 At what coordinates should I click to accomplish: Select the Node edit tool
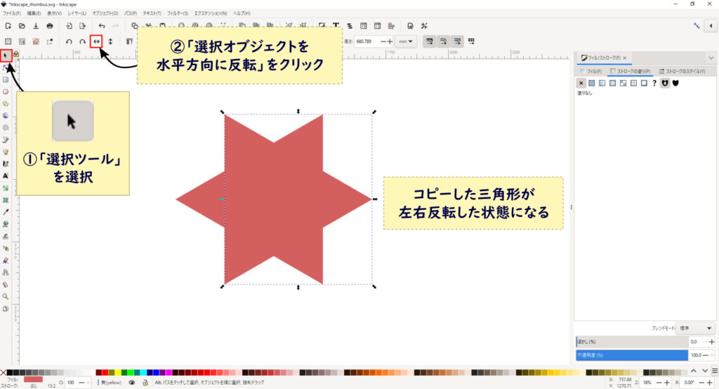coord(6,68)
